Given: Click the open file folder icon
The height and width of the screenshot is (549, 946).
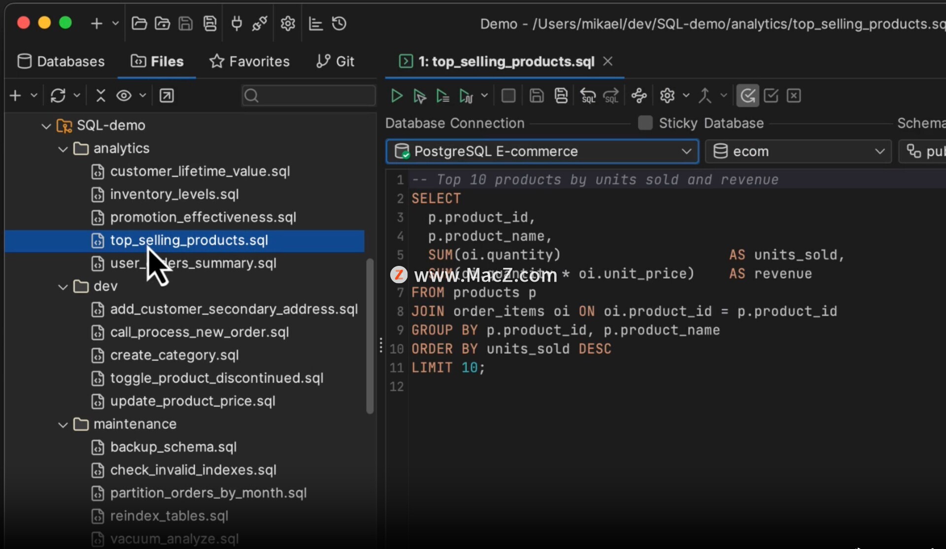Looking at the screenshot, I should (x=139, y=24).
